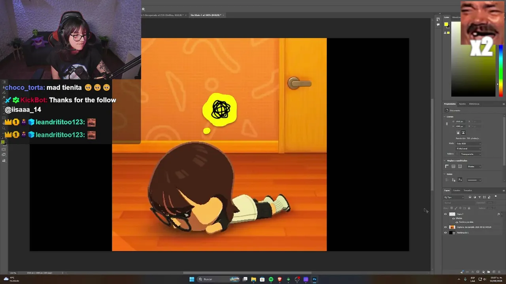506x284 pixels.
Task: Click the canvas width field in Lienzo
Action: pos(461,121)
